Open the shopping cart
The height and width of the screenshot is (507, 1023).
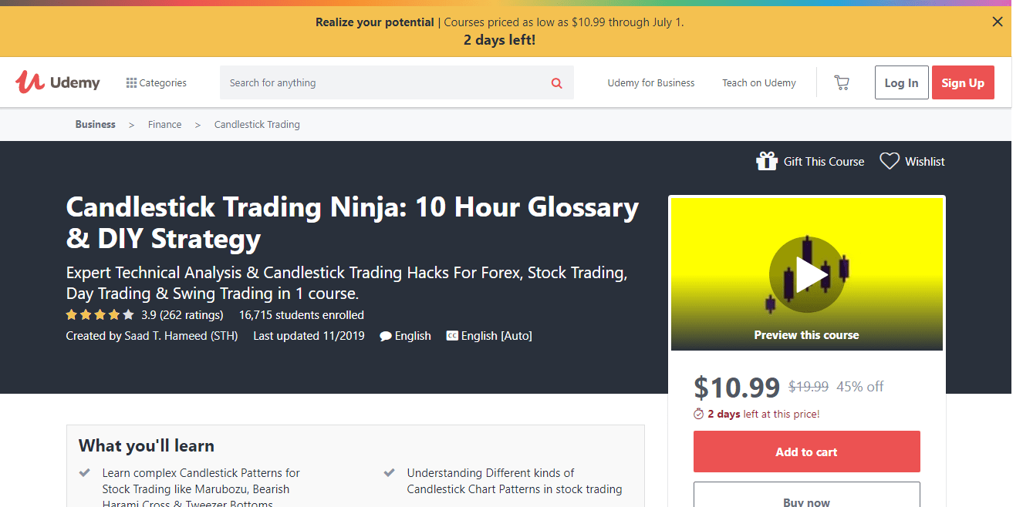pyautogui.click(x=842, y=83)
